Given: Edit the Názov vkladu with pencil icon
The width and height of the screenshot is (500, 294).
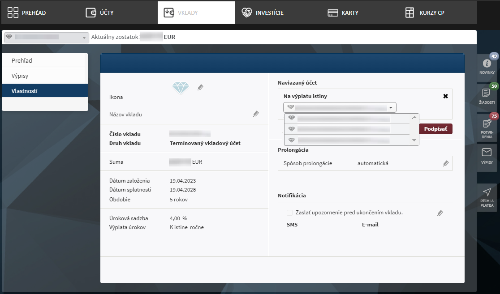Looking at the screenshot, I should tap(256, 114).
